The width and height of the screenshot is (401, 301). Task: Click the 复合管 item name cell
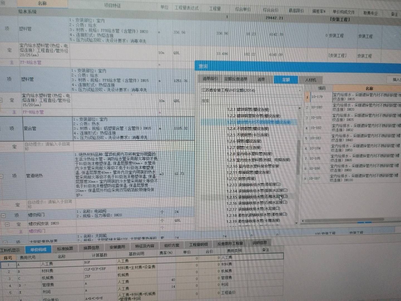[x=47, y=128]
